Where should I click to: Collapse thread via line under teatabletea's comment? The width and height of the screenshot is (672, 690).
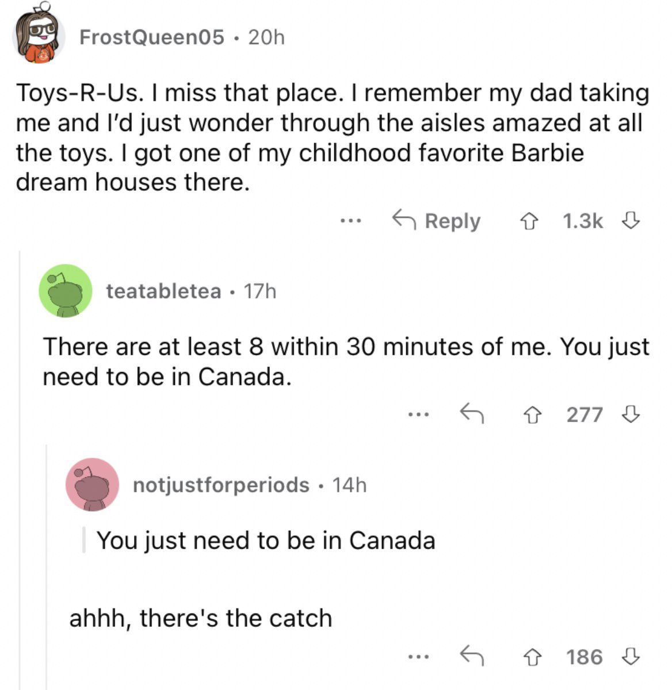pos(47,566)
